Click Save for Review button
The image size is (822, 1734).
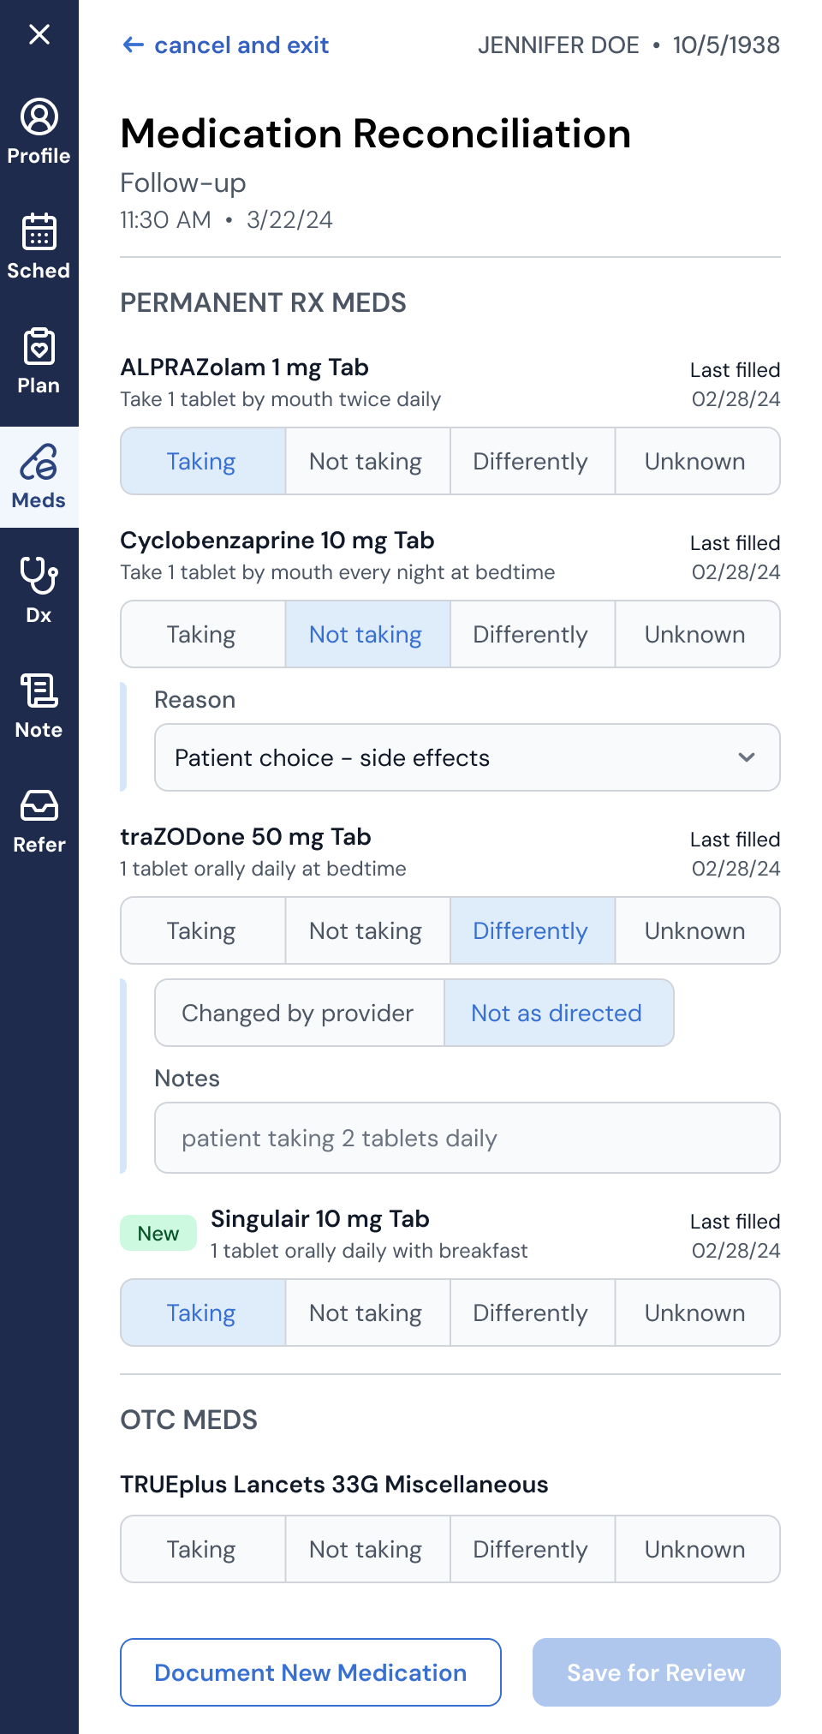pyautogui.click(x=657, y=1672)
